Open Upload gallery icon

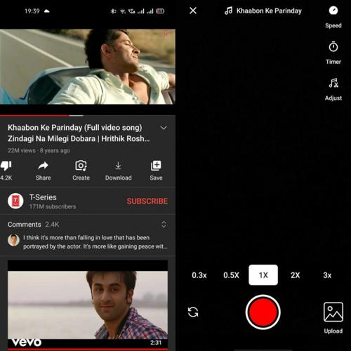click(x=333, y=312)
